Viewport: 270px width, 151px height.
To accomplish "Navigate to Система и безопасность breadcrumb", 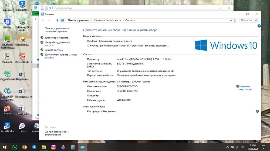I will [107, 20].
